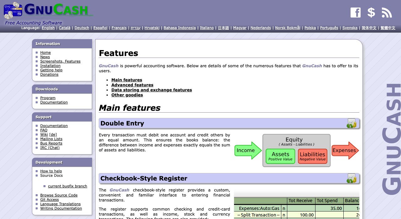
Task: Switch language to Magyar
Action: (x=240, y=28)
